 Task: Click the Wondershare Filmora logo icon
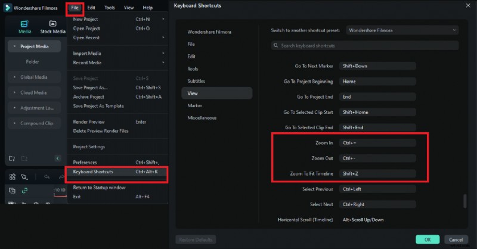click(7, 8)
